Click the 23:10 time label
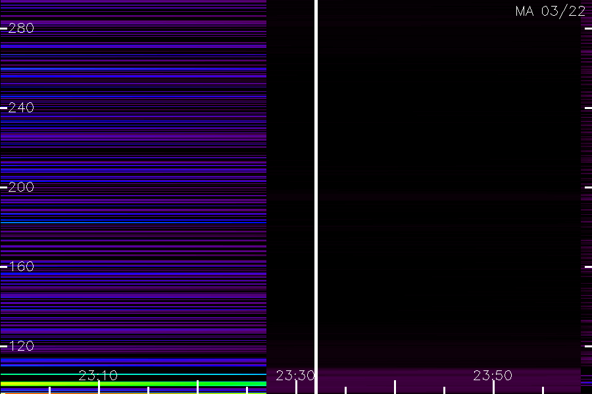Viewport: 592px width, 394px height. (98, 376)
